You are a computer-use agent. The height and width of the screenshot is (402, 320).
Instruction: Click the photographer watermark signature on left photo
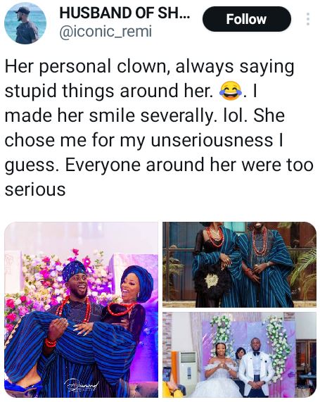(81, 385)
